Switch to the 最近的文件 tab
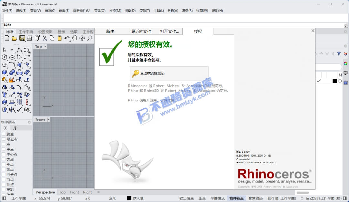 pyautogui.click(x=141, y=32)
